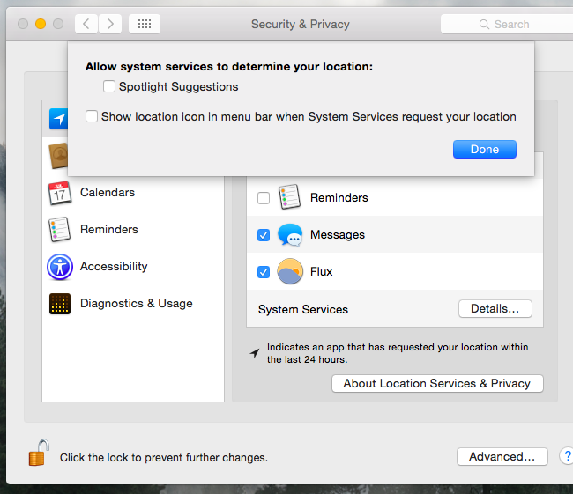Uncheck location access for Flux
This screenshot has width=573, height=494.
(x=264, y=272)
